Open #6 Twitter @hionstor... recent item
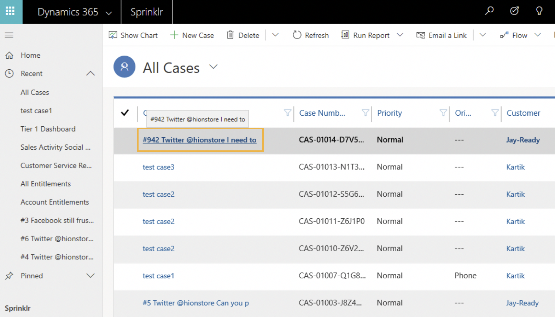This screenshot has width=555, height=317. coord(57,239)
